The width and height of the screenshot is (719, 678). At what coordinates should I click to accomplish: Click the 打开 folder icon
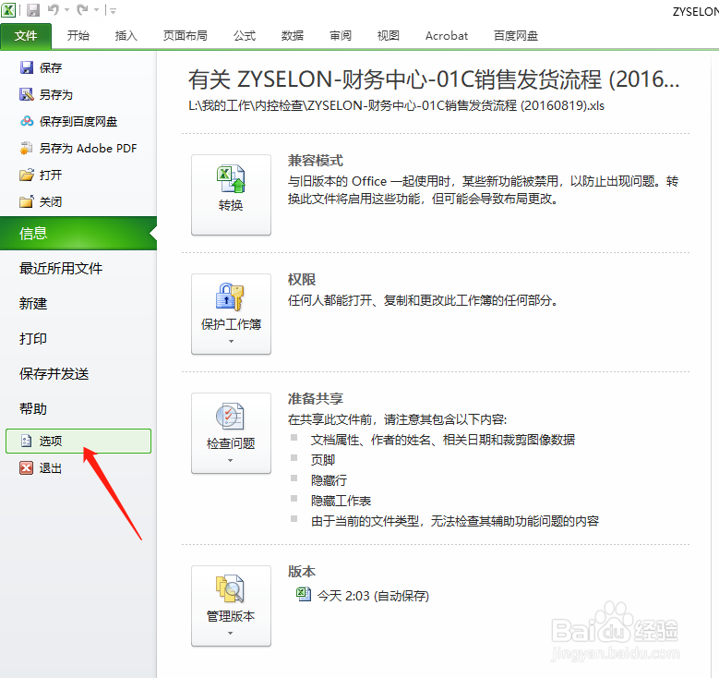[x=27, y=175]
